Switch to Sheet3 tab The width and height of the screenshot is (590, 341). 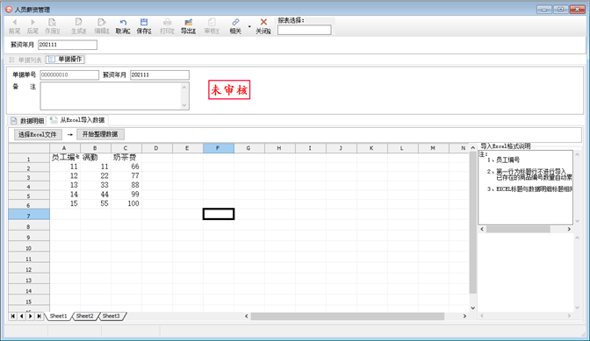(x=111, y=316)
